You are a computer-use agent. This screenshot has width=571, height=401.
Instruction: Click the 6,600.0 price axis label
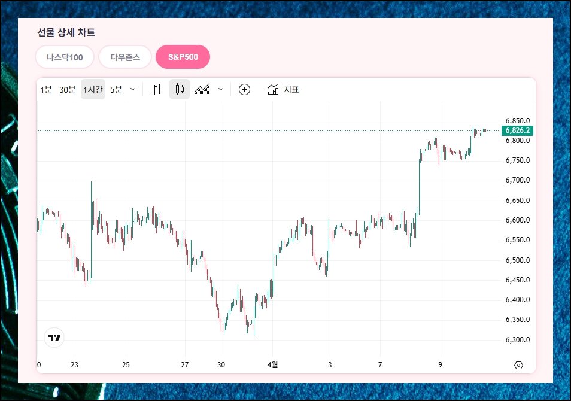pyautogui.click(x=518, y=220)
